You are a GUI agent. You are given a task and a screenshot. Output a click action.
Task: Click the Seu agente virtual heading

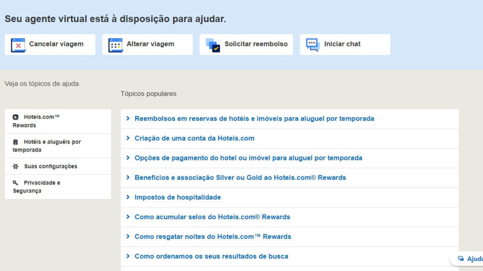click(115, 19)
